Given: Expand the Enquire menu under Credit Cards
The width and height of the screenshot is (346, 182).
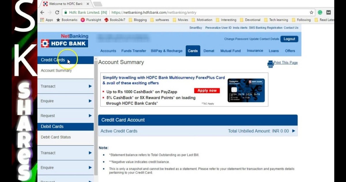Looking at the screenshot, I should 66,101.
